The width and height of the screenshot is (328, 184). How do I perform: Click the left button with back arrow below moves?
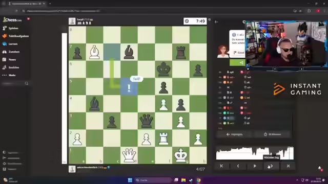(234, 134)
